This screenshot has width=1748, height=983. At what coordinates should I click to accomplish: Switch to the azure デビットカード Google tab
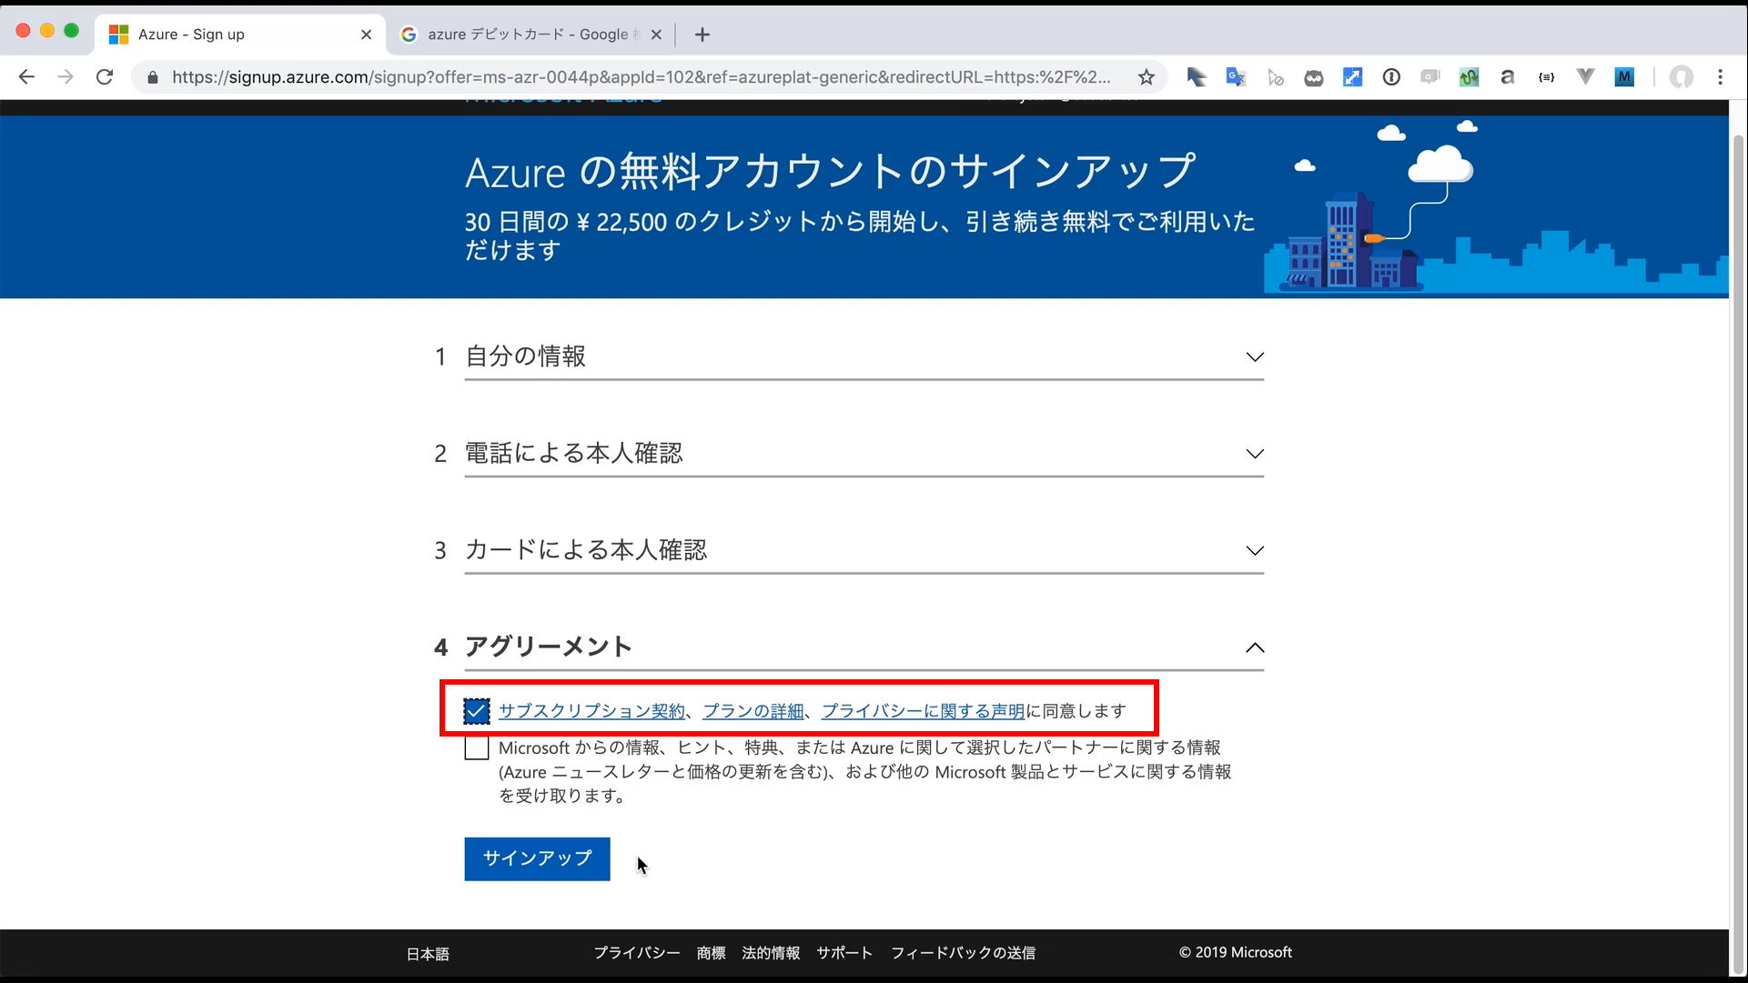tap(530, 35)
